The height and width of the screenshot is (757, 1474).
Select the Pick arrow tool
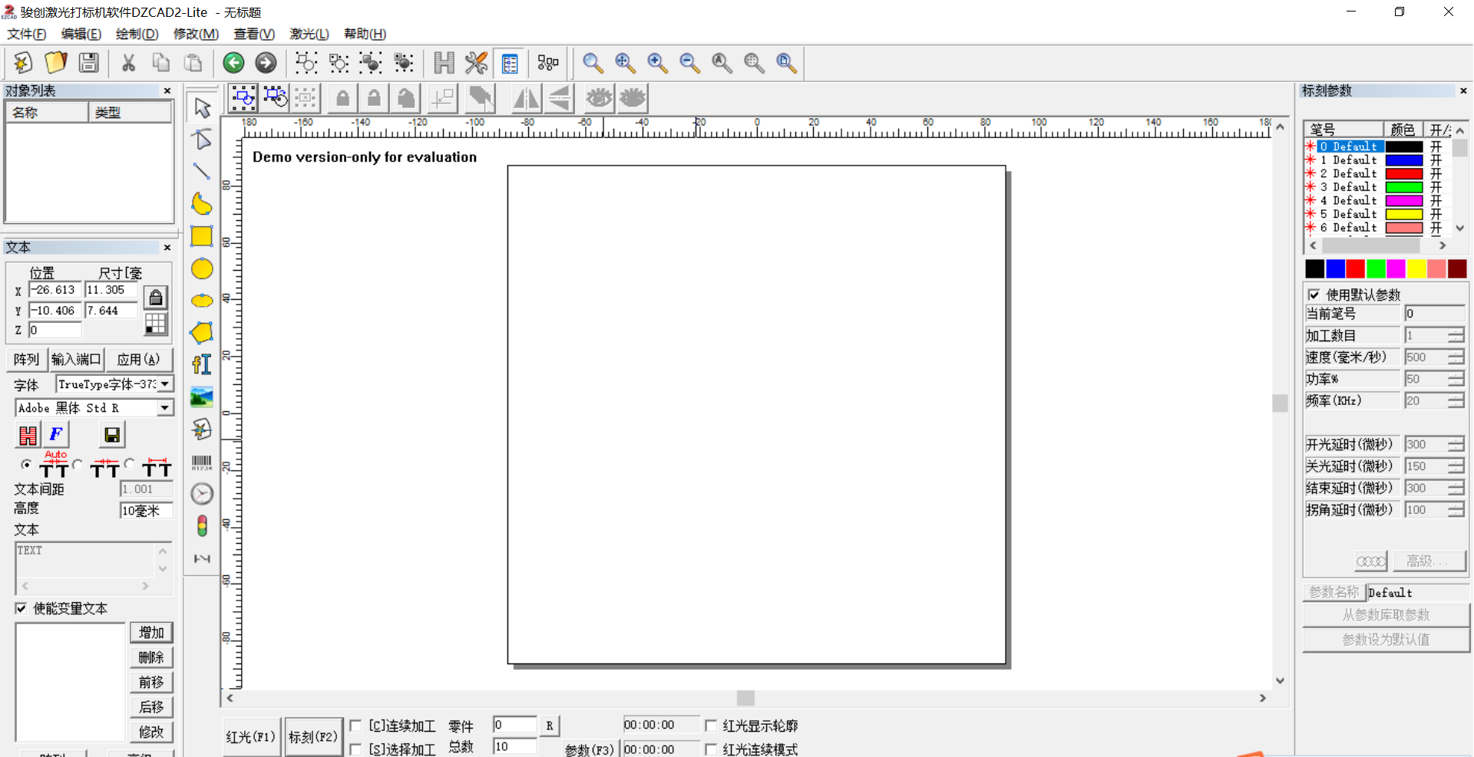point(202,107)
